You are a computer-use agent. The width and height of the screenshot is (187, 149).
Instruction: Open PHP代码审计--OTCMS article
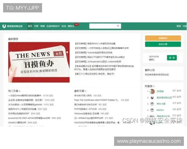click(x=85, y=109)
